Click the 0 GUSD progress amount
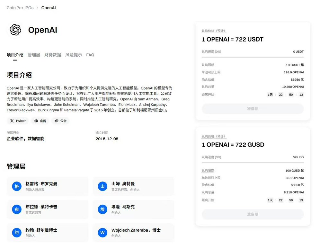 pyautogui.click(x=298, y=157)
